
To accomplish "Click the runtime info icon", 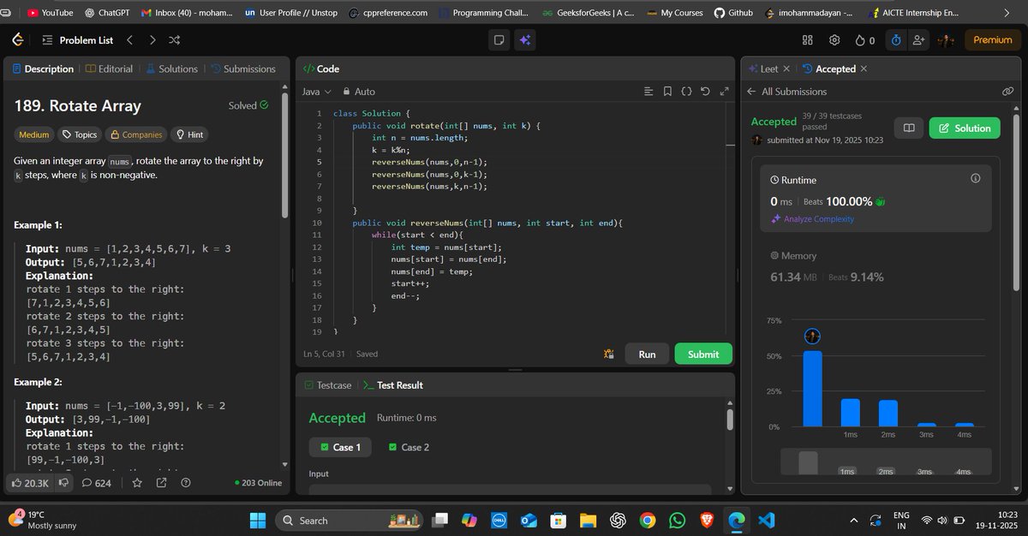I will tap(975, 178).
